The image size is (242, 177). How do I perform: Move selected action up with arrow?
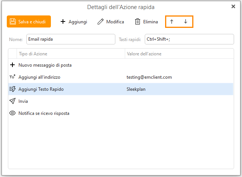pos(172,21)
